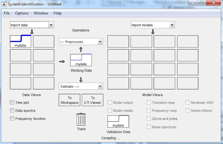
Task: Open the File menu
Action: click(x=7, y=13)
